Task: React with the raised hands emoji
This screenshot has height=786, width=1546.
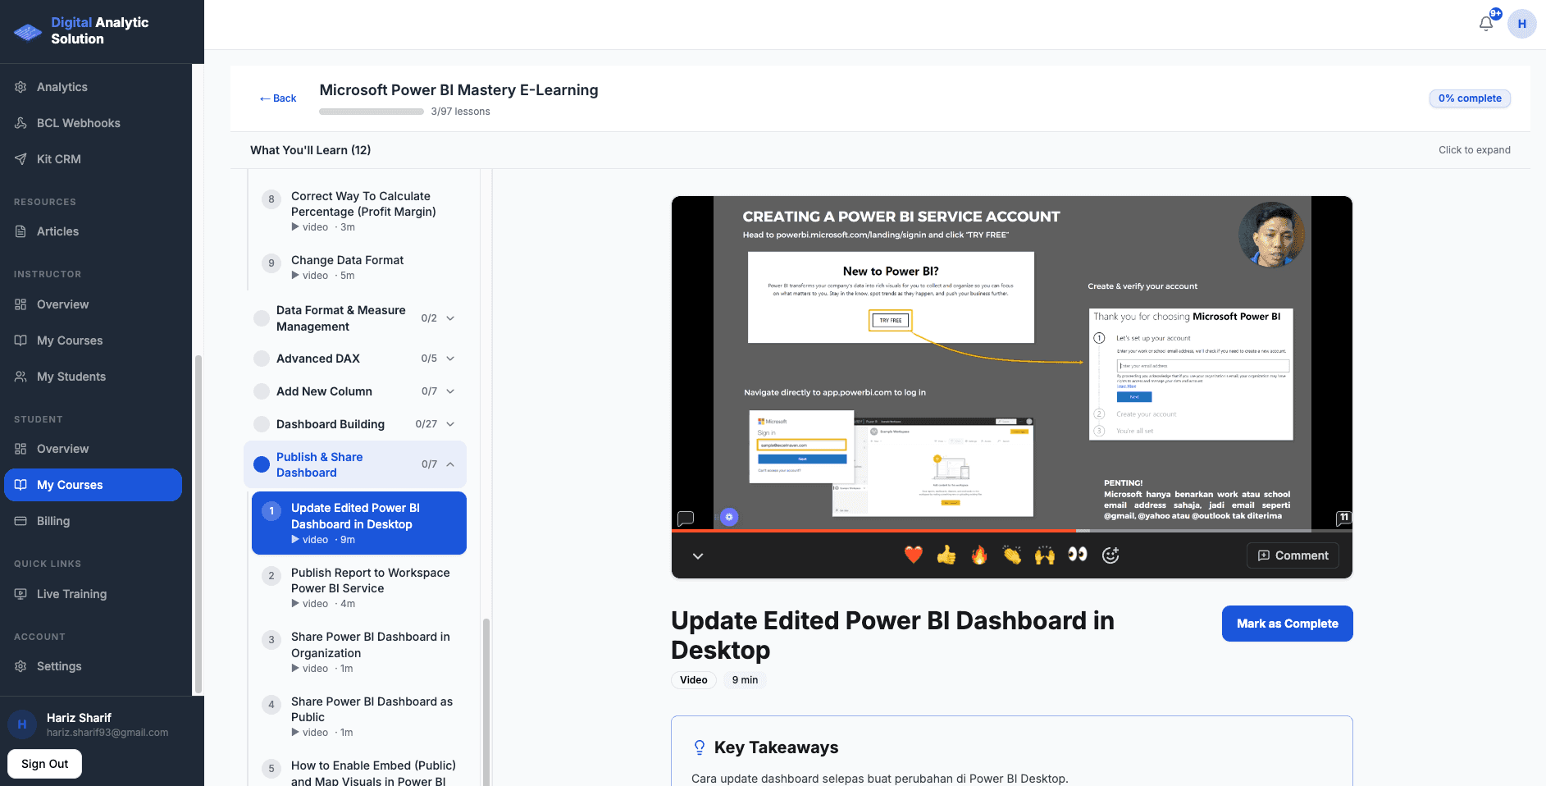Action: point(1045,555)
